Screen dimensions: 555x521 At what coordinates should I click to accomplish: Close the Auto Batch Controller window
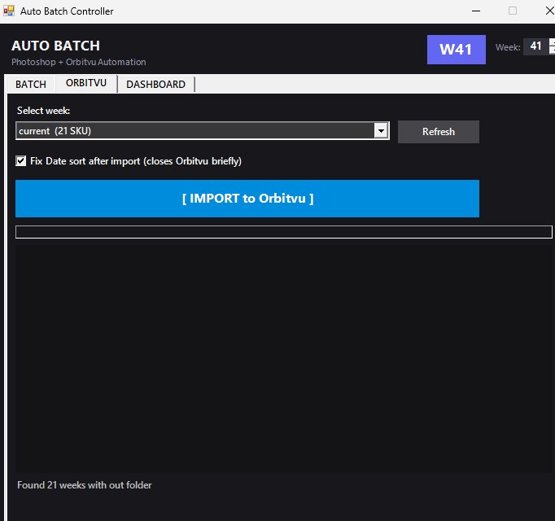pyautogui.click(x=549, y=11)
